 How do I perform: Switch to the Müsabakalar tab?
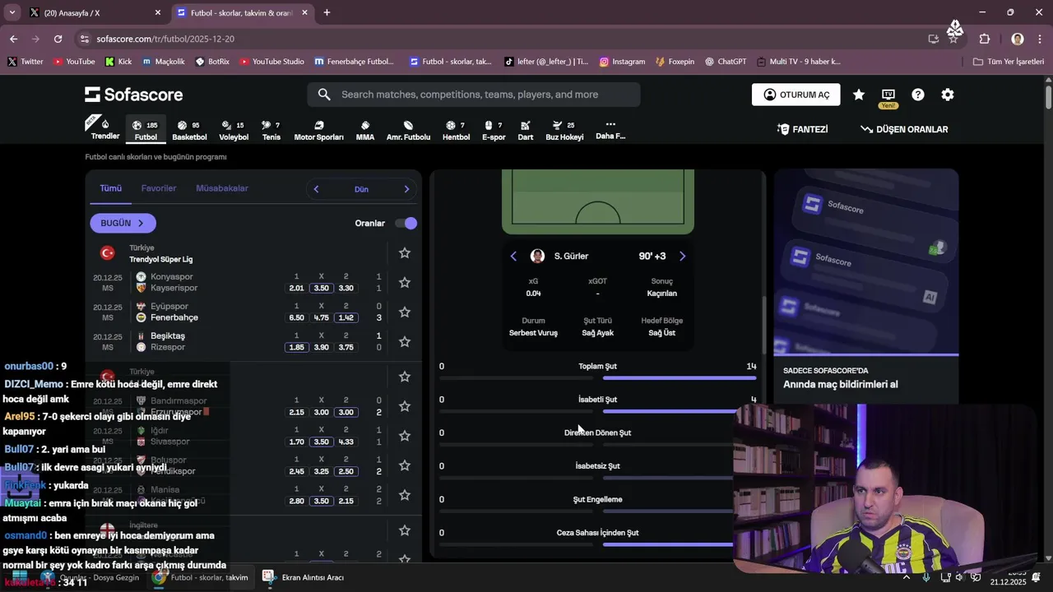(x=222, y=188)
